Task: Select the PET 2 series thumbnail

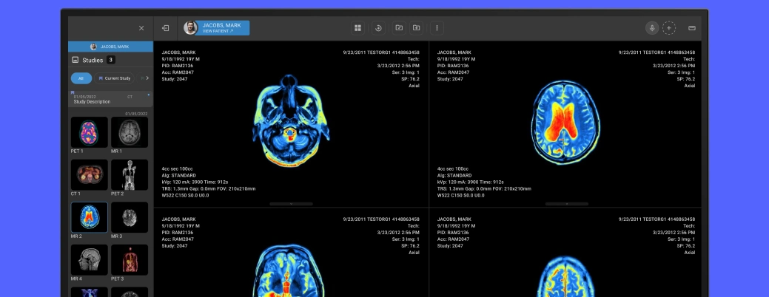Action: click(130, 174)
